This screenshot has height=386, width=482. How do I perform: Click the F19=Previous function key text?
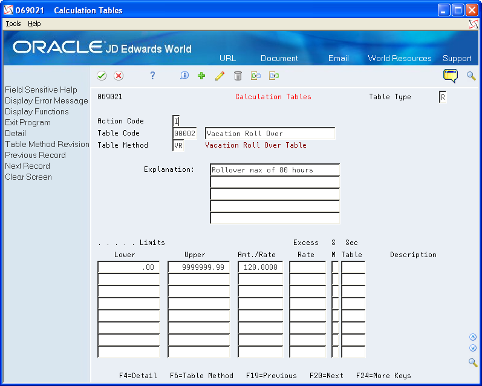(x=272, y=376)
